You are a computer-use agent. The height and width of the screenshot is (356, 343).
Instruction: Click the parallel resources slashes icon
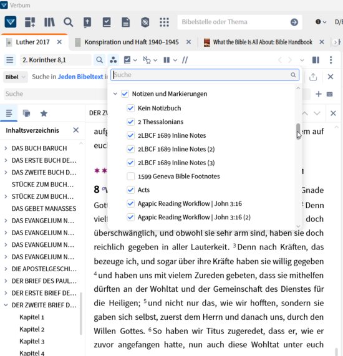(185, 60)
